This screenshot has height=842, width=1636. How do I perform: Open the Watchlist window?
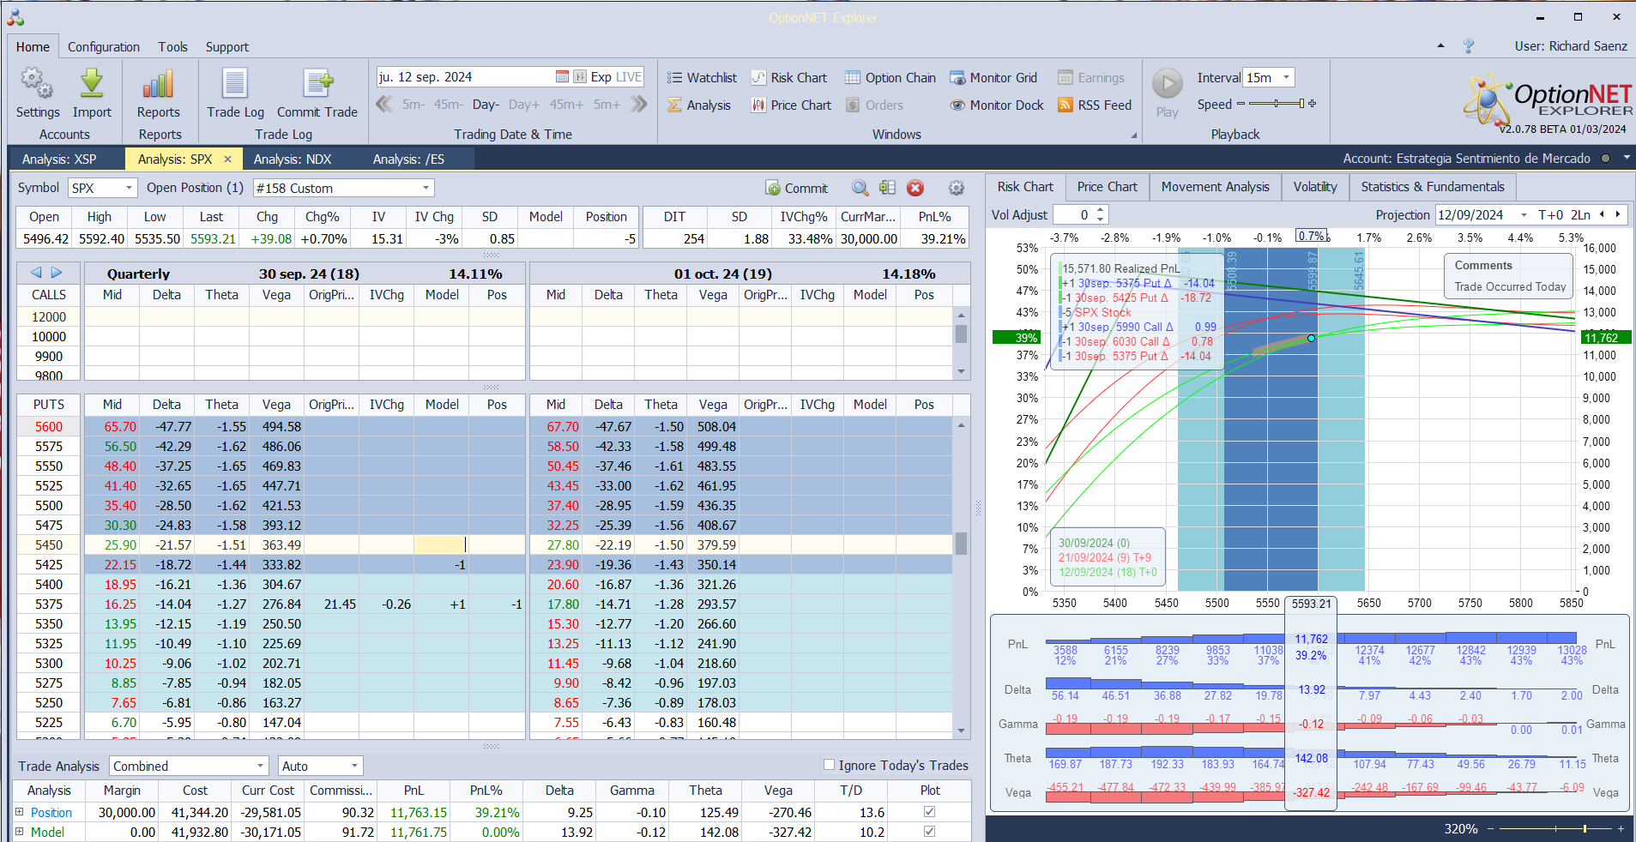(703, 78)
